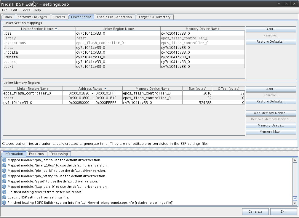299x218 pixels.
Task: Select the .heap section row
Action: point(124,48)
